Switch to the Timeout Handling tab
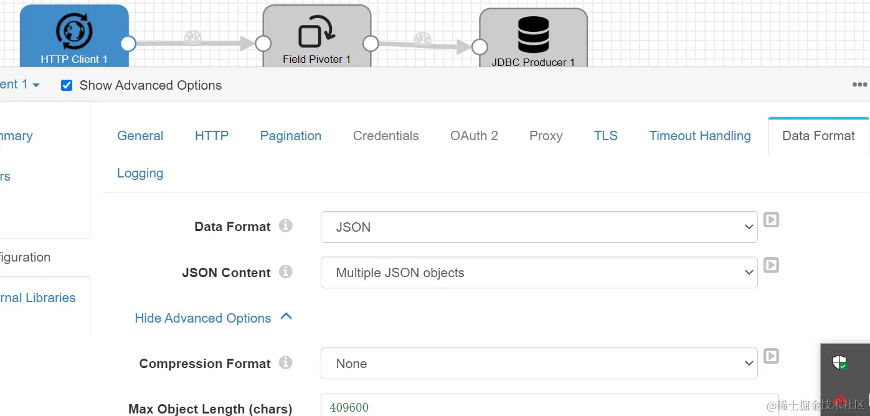The image size is (870, 416). tap(700, 136)
